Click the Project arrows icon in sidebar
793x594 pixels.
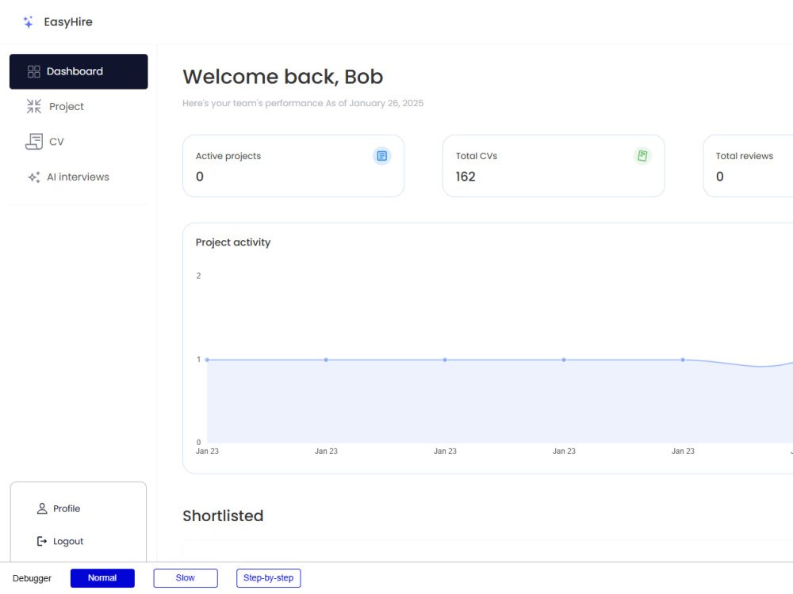(x=34, y=107)
